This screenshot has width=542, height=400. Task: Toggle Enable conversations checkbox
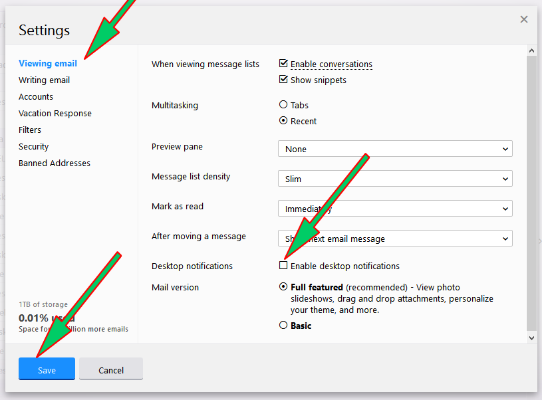click(x=284, y=64)
